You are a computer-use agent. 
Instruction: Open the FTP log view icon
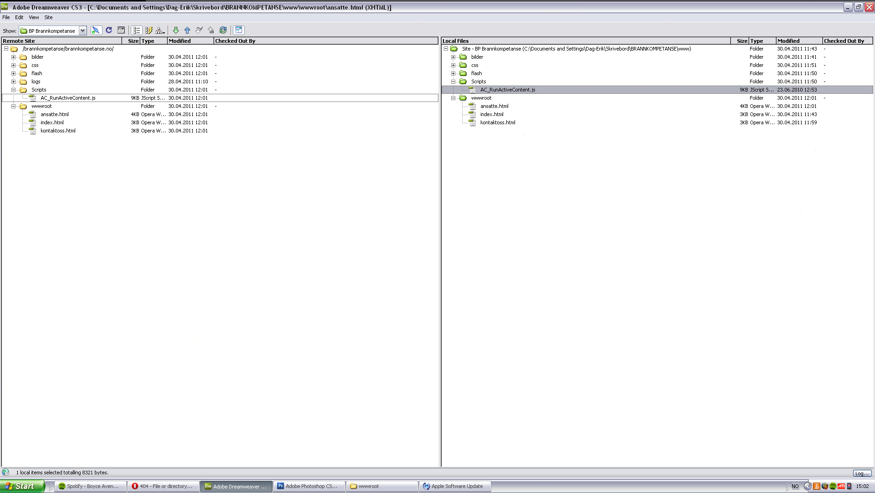click(x=121, y=30)
